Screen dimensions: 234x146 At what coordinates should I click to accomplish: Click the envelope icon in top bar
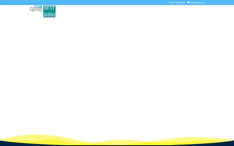(188, 2)
